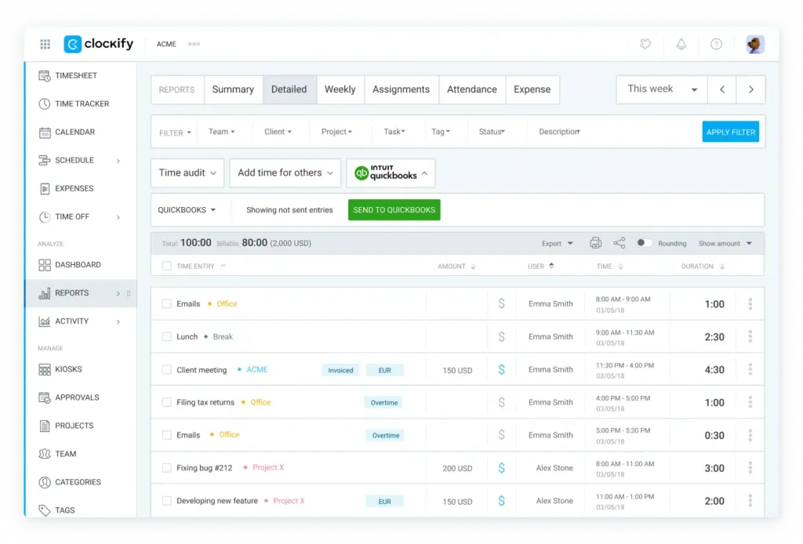Image resolution: width=803 pixels, height=544 pixels.
Task: Check the Client meeting entry checkbox
Action: 166,369
